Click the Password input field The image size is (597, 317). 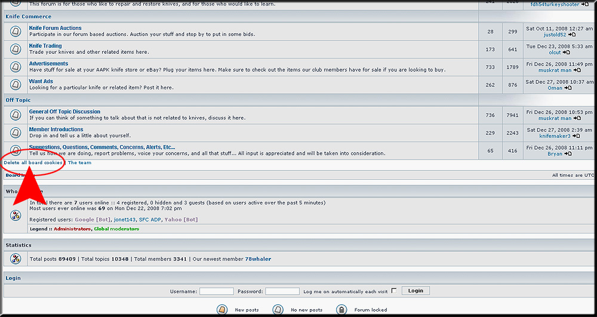282,291
